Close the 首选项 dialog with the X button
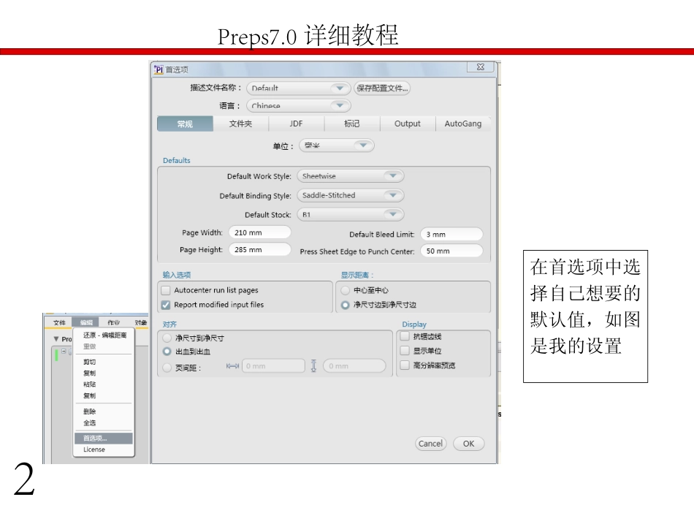The width and height of the screenshot is (694, 516). pyautogui.click(x=480, y=67)
